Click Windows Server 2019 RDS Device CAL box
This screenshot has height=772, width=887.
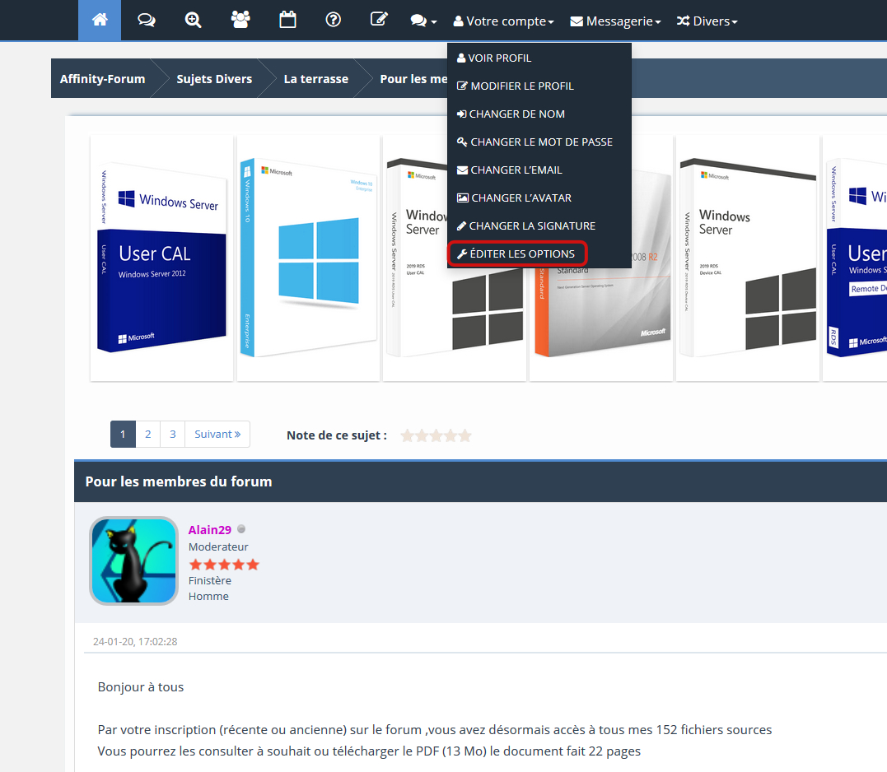pos(747,258)
